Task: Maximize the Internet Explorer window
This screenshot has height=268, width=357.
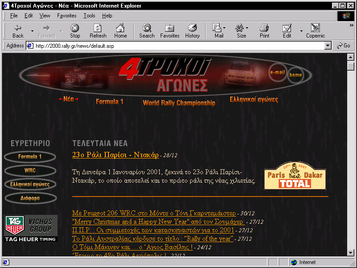Action: (342, 5)
